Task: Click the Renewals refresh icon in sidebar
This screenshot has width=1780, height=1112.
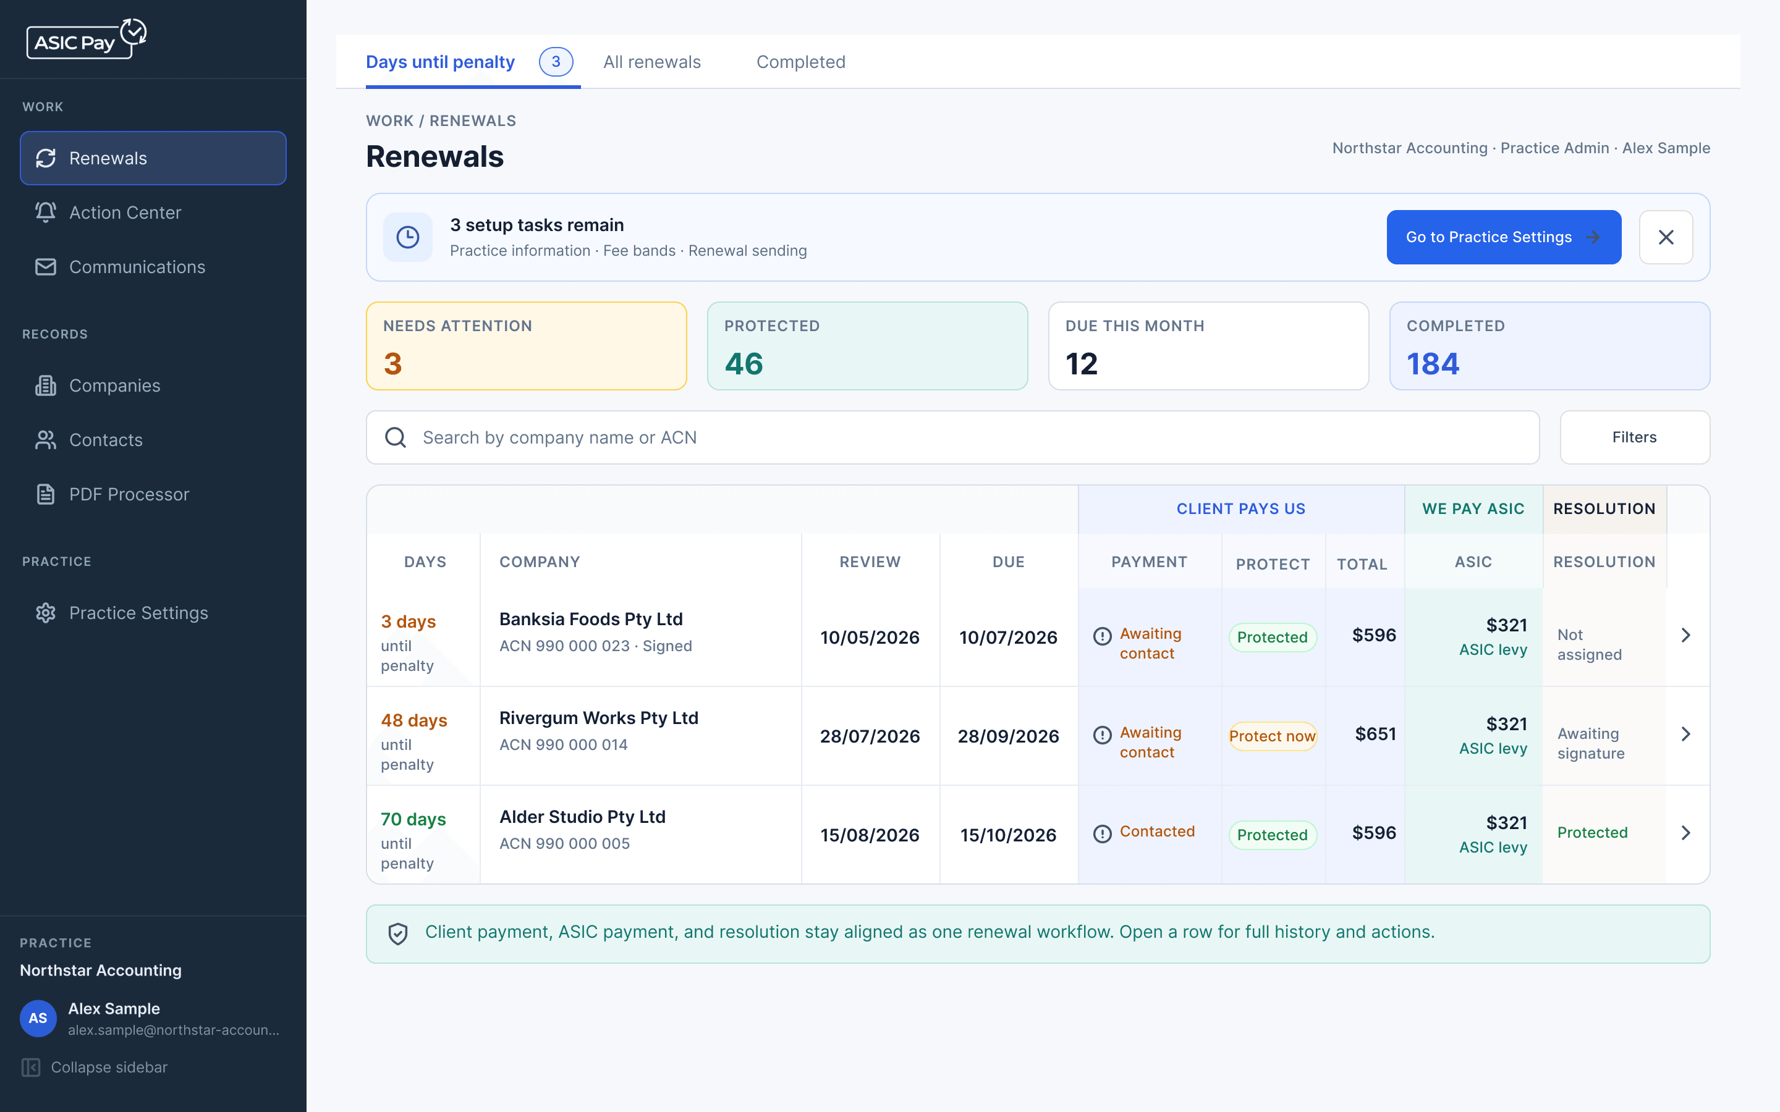Action: 46,158
